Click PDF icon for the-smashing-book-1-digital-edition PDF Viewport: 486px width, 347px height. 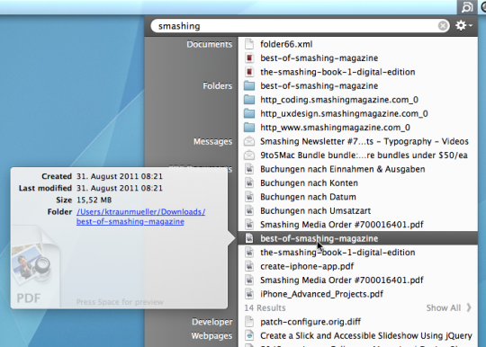(249, 253)
